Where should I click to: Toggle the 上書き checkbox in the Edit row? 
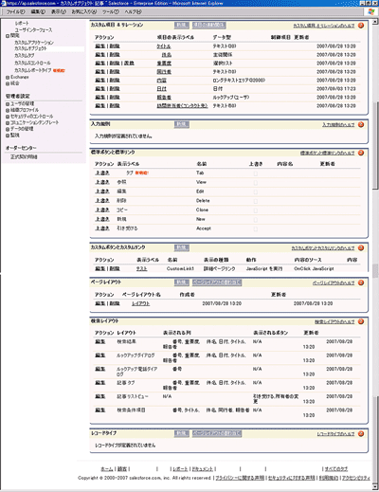[x=256, y=191]
